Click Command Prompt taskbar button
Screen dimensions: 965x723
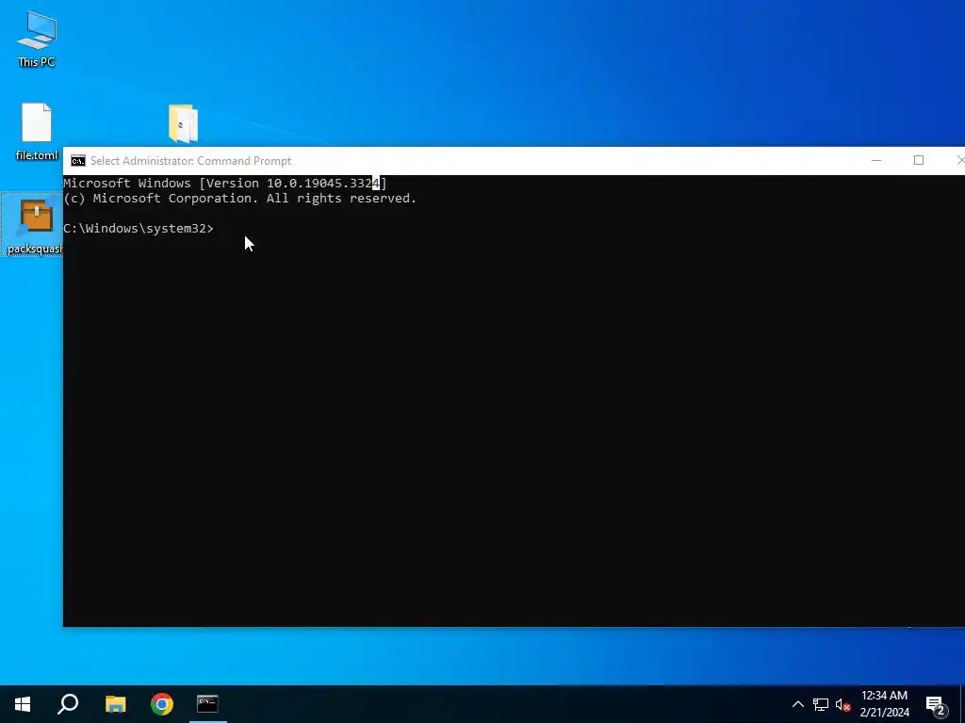(208, 704)
